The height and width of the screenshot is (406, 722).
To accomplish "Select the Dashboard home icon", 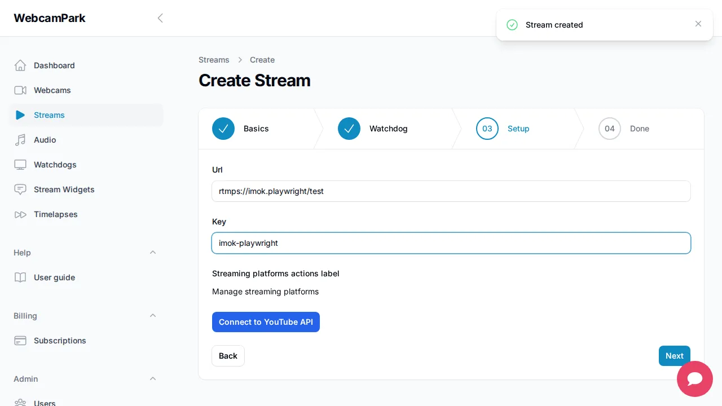I will tap(20, 65).
